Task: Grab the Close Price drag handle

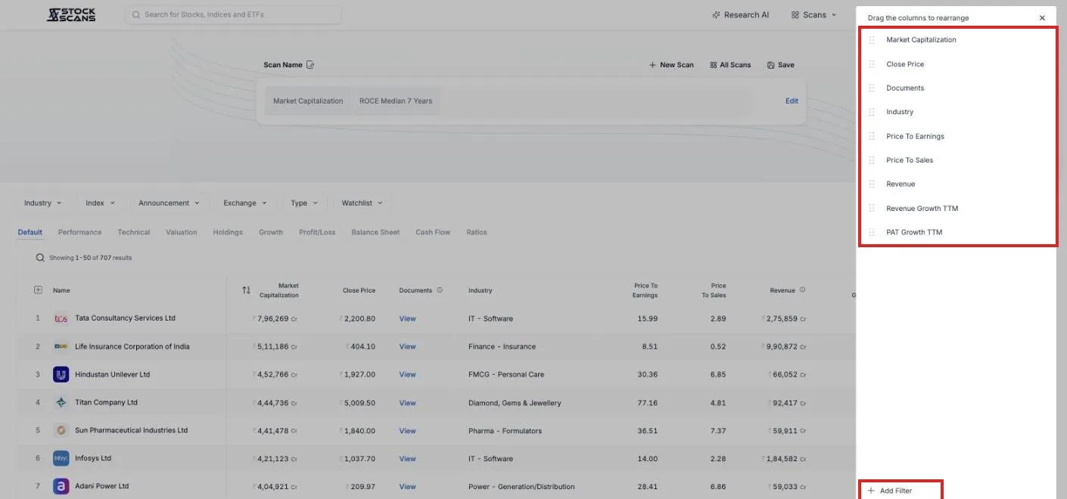Action: pyautogui.click(x=872, y=64)
